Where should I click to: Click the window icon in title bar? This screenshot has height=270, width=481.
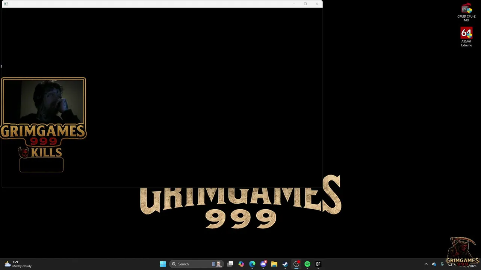(6, 4)
